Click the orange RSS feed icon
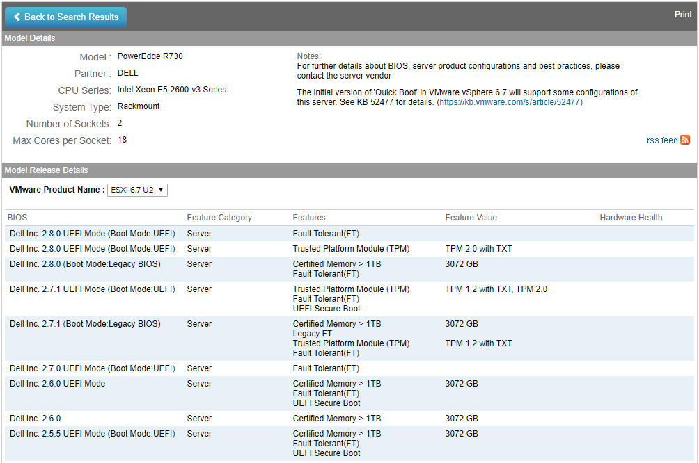 [x=685, y=140]
